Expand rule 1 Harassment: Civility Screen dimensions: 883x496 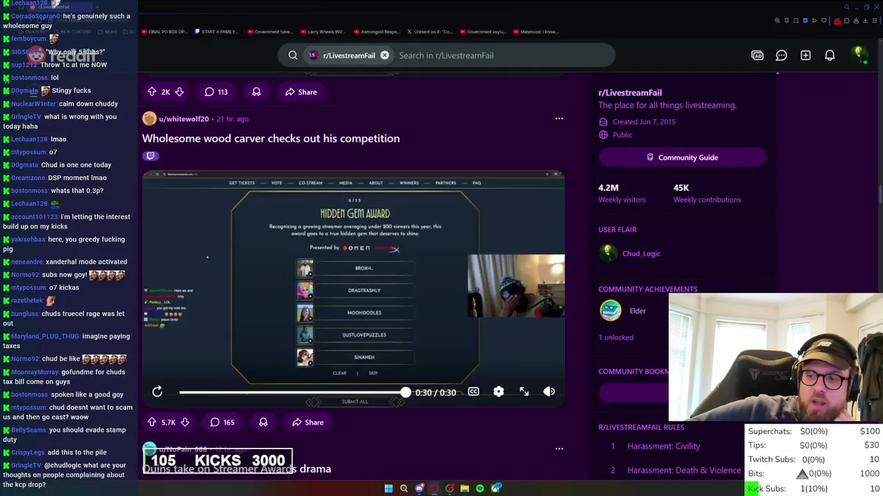click(x=664, y=446)
